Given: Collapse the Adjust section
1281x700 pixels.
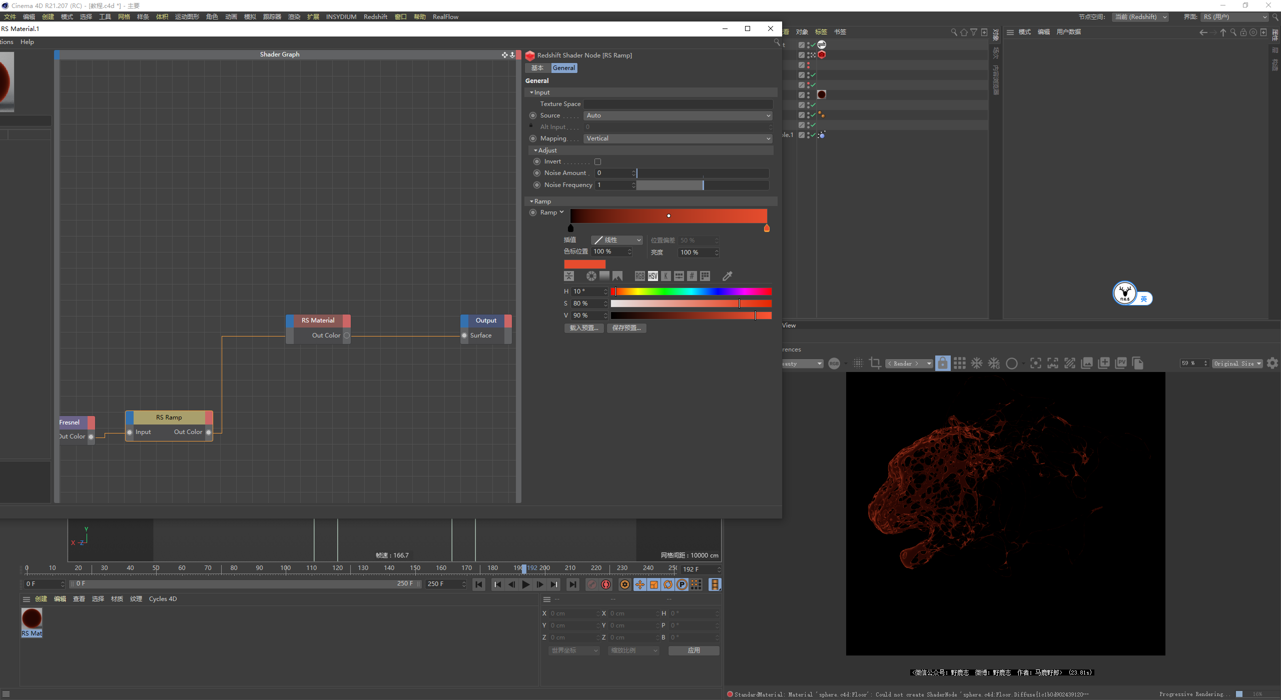Looking at the screenshot, I should pos(536,150).
